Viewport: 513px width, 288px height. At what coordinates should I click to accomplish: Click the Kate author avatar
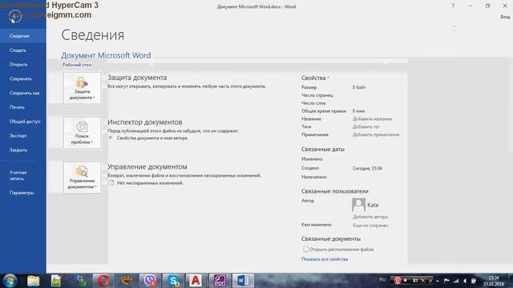358,205
